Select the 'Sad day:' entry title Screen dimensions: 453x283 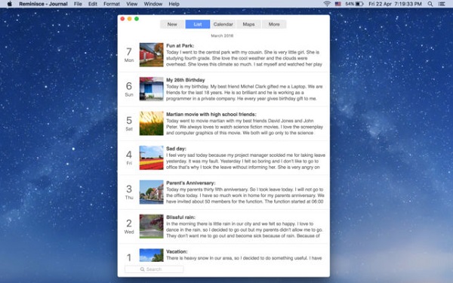[176, 149]
